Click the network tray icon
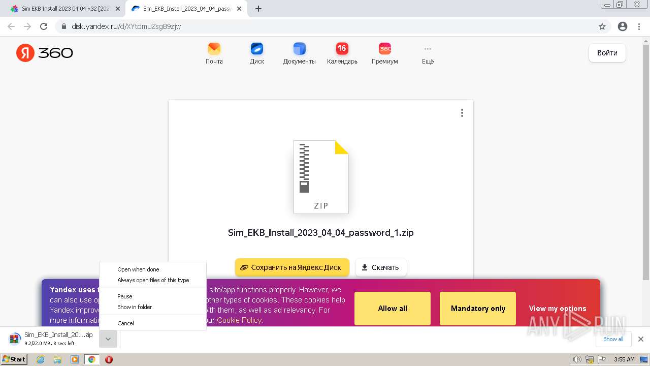 click(590, 359)
